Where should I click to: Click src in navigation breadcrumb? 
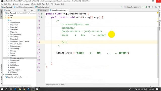[16, 7]
